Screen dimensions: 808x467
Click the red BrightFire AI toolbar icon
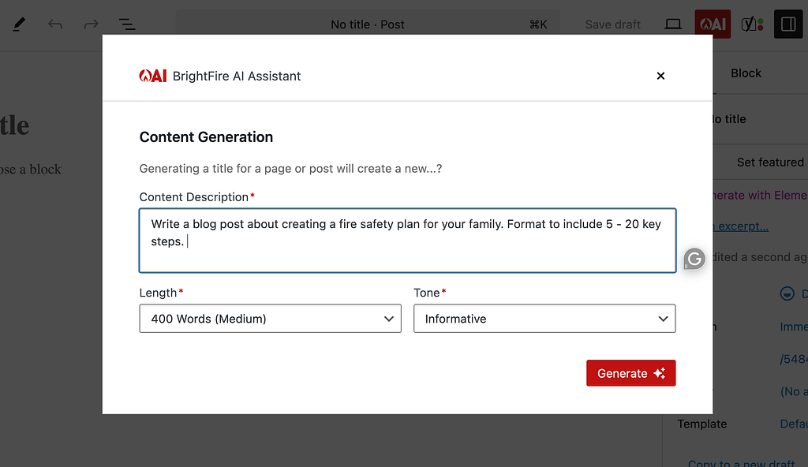tap(712, 24)
